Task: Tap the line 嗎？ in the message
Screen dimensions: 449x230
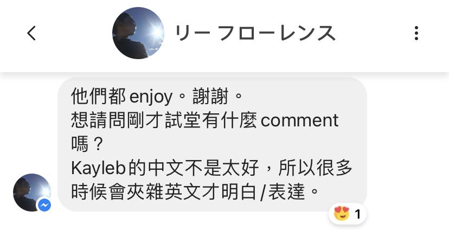Action: pyautogui.click(x=87, y=144)
